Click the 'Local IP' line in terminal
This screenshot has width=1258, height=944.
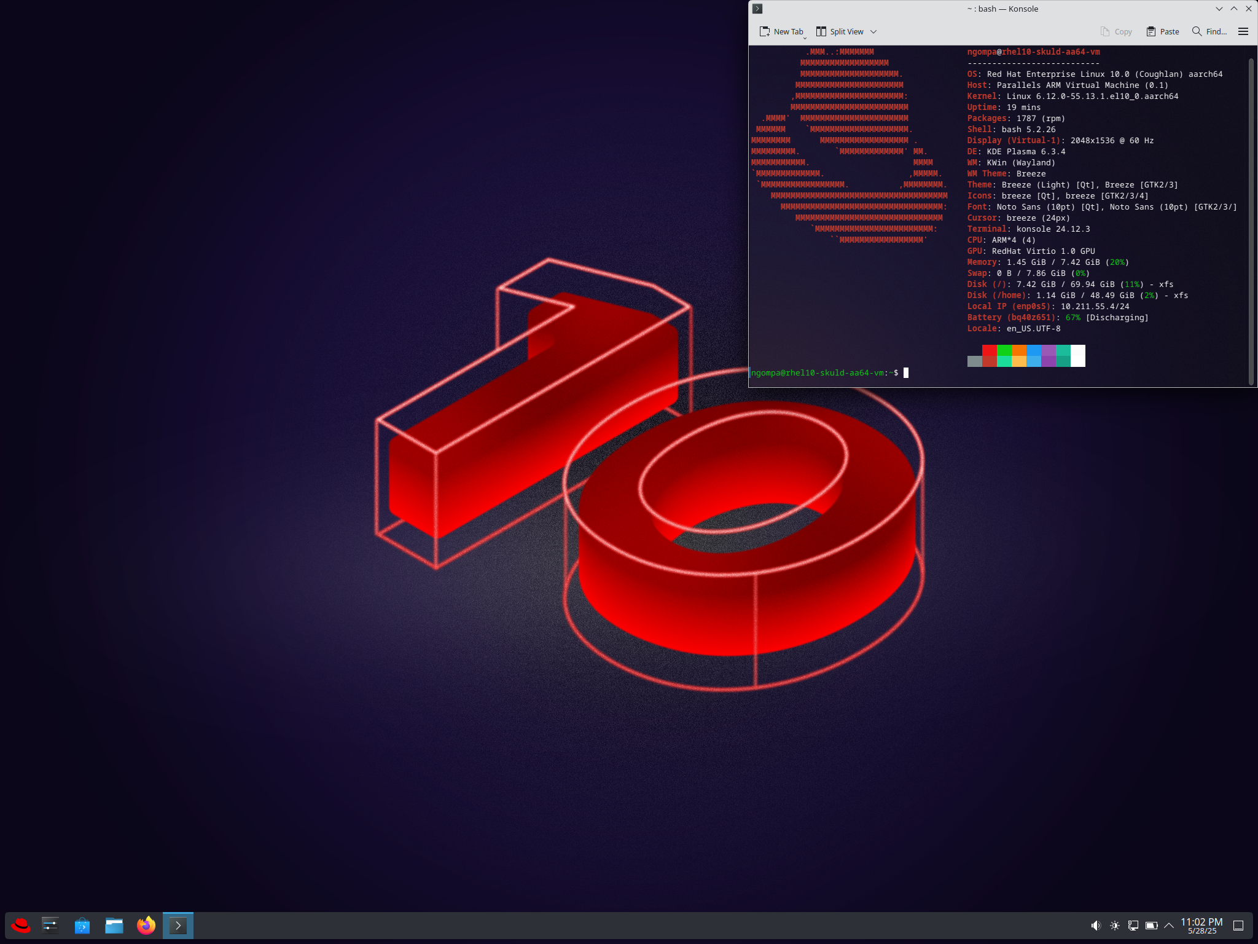(x=1048, y=307)
